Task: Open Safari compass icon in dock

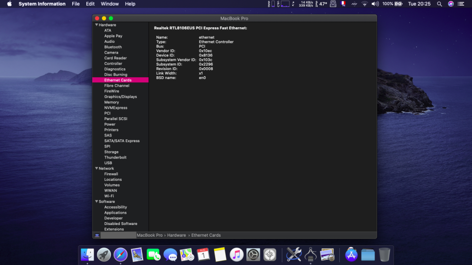Action: click(x=120, y=255)
